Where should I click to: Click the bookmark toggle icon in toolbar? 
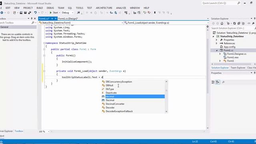point(155,12)
